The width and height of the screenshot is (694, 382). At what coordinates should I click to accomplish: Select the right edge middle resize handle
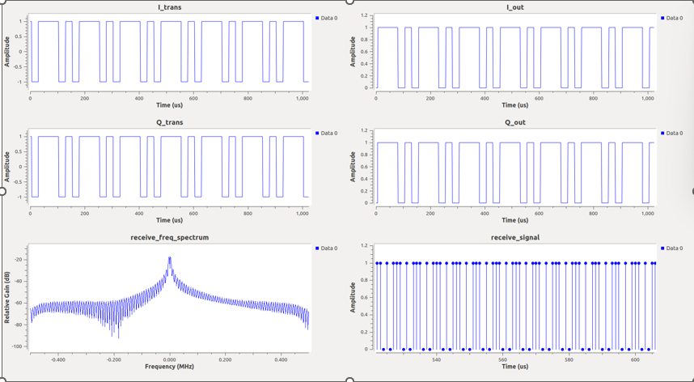(692, 191)
